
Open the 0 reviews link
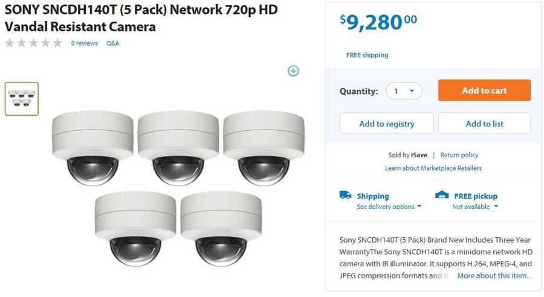pyautogui.click(x=84, y=43)
